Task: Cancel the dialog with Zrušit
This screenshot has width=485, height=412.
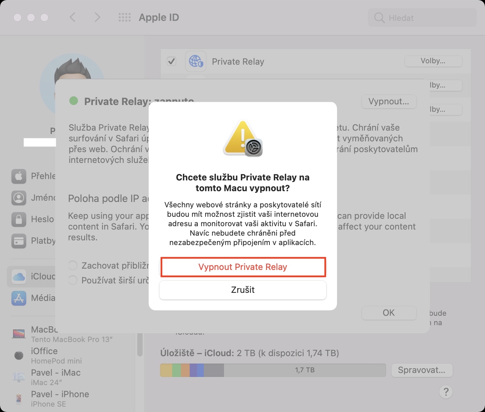Action: (x=243, y=290)
